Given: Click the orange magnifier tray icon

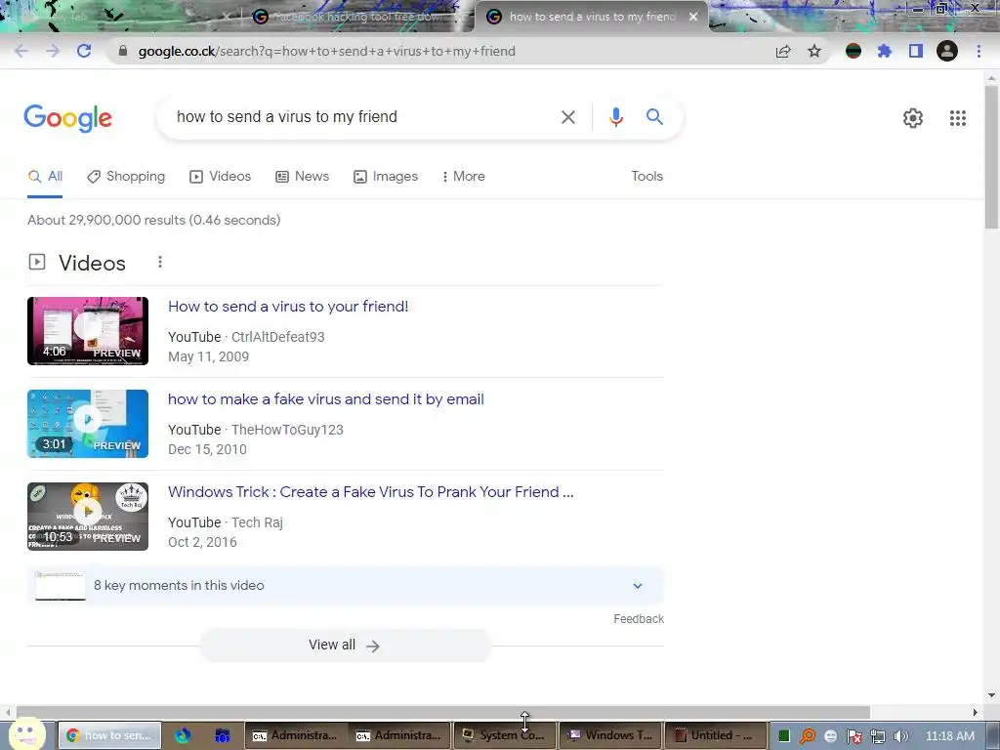Looking at the screenshot, I should [x=808, y=736].
